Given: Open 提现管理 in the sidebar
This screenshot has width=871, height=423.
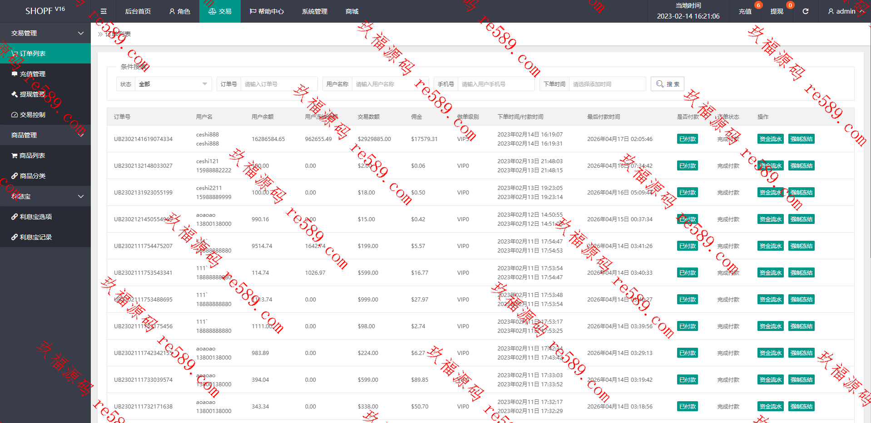Looking at the screenshot, I should point(45,94).
